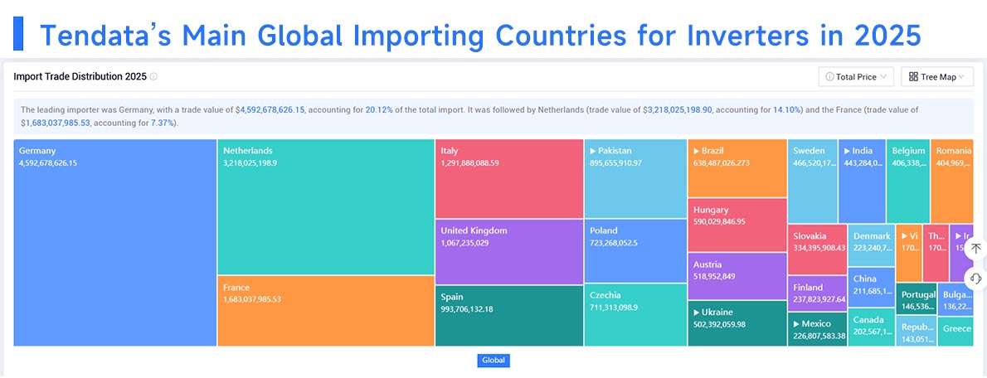The image size is (987, 378).
Task: Open the Total Price dropdown
Action: tap(856, 77)
